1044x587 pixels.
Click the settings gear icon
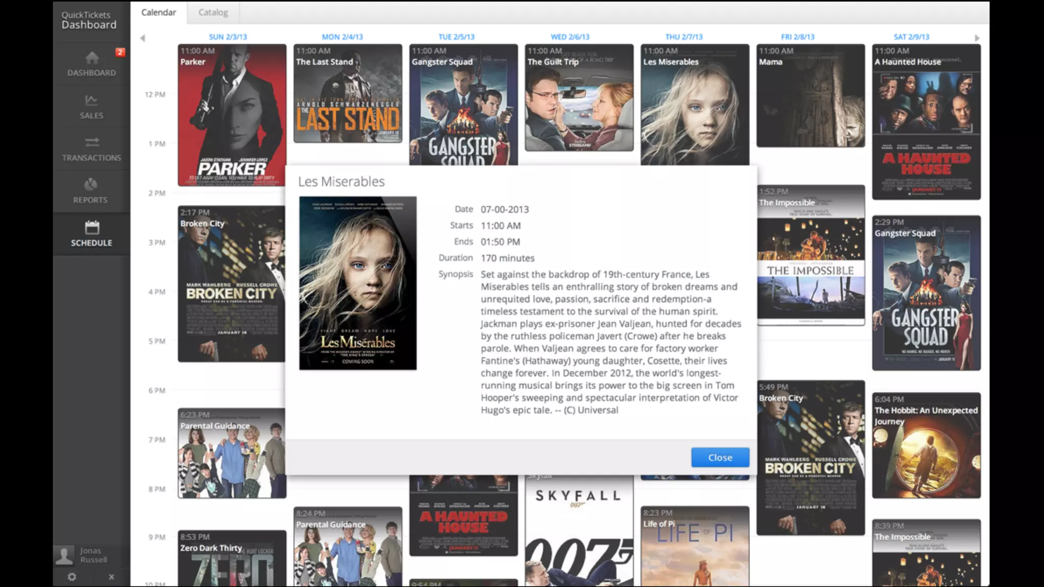tap(72, 577)
